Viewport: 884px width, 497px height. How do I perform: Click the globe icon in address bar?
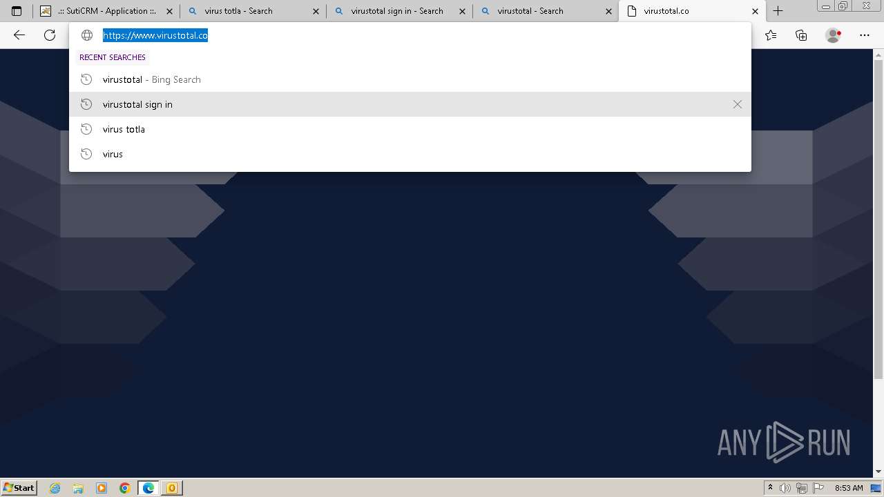coord(87,35)
